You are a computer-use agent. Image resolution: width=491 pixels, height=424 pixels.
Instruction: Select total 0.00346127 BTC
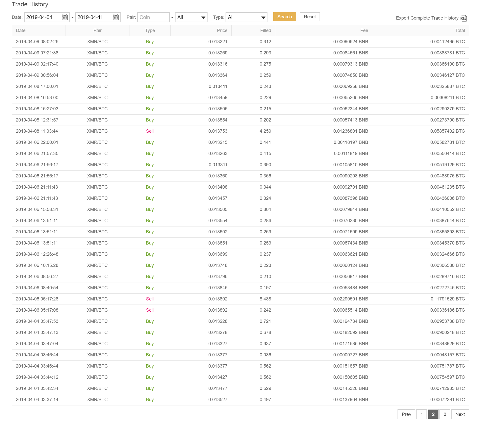448,75
